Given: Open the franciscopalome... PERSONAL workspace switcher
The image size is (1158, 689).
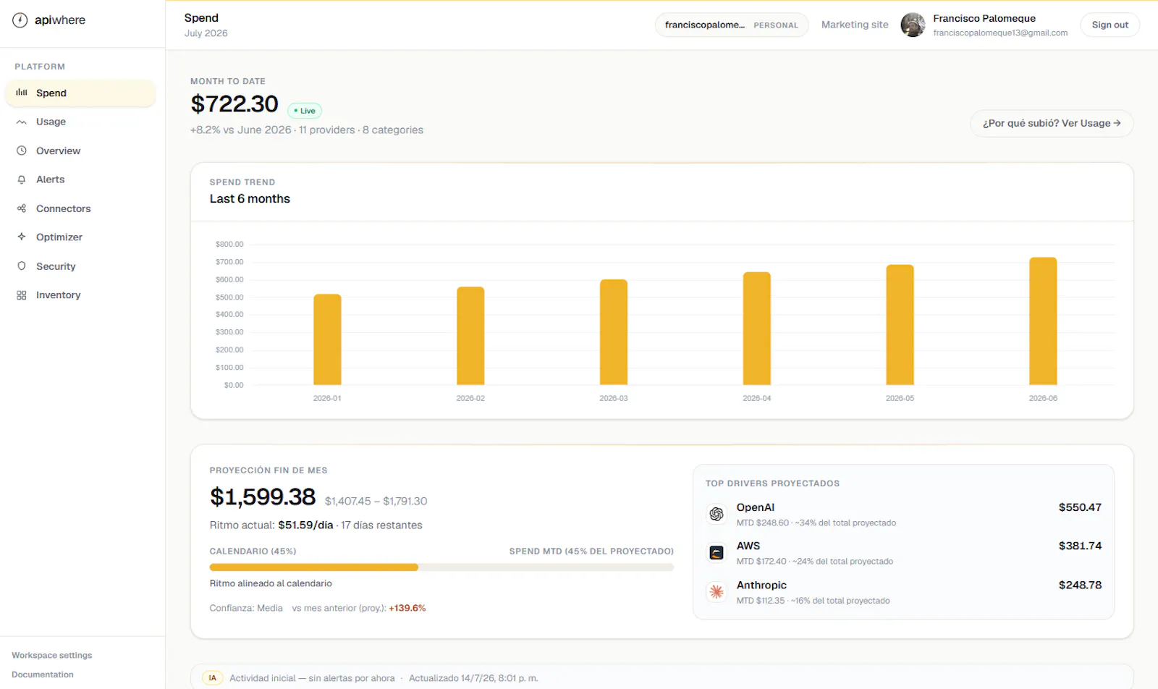Looking at the screenshot, I should click(x=732, y=25).
